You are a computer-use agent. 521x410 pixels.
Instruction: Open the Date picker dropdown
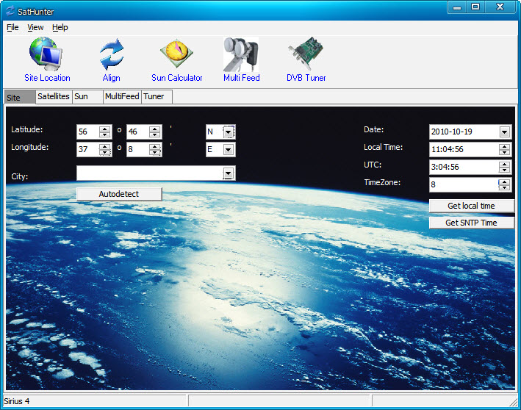pos(504,132)
